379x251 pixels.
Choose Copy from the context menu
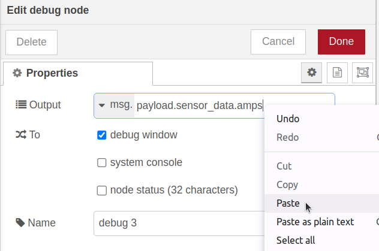click(321, 185)
